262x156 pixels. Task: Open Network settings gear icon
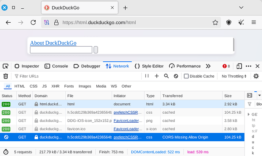[256, 76]
